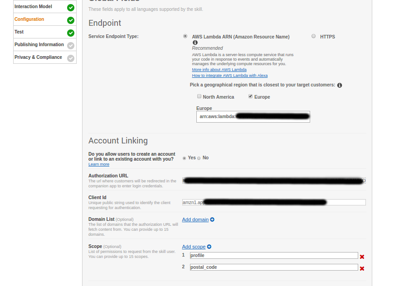Click the 'Recommended' label text

pos(207,48)
